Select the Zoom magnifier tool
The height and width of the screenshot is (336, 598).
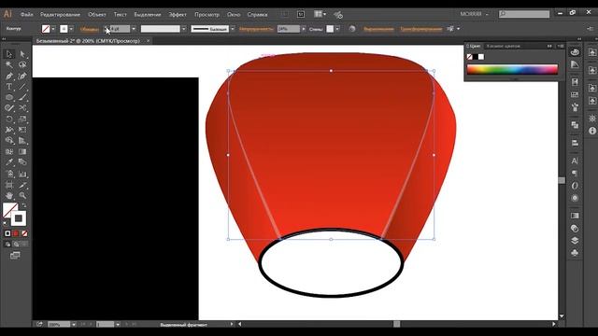click(22, 195)
